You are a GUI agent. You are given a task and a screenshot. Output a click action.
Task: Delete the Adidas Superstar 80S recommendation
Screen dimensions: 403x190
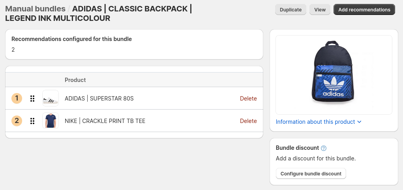[x=248, y=99]
